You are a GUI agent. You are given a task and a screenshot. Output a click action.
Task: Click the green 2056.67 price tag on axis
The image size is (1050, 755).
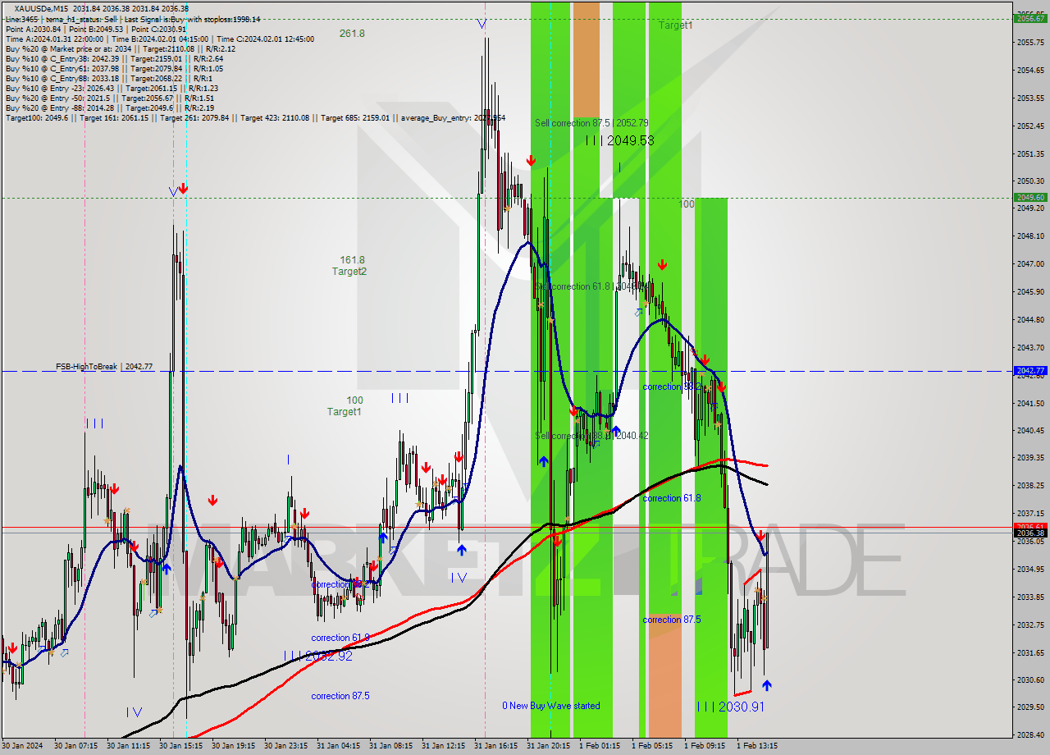click(1029, 18)
